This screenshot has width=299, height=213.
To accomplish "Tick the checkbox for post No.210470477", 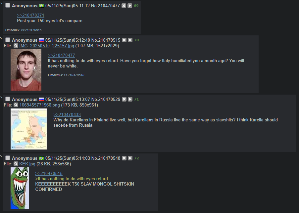I will (x=8, y=5).
